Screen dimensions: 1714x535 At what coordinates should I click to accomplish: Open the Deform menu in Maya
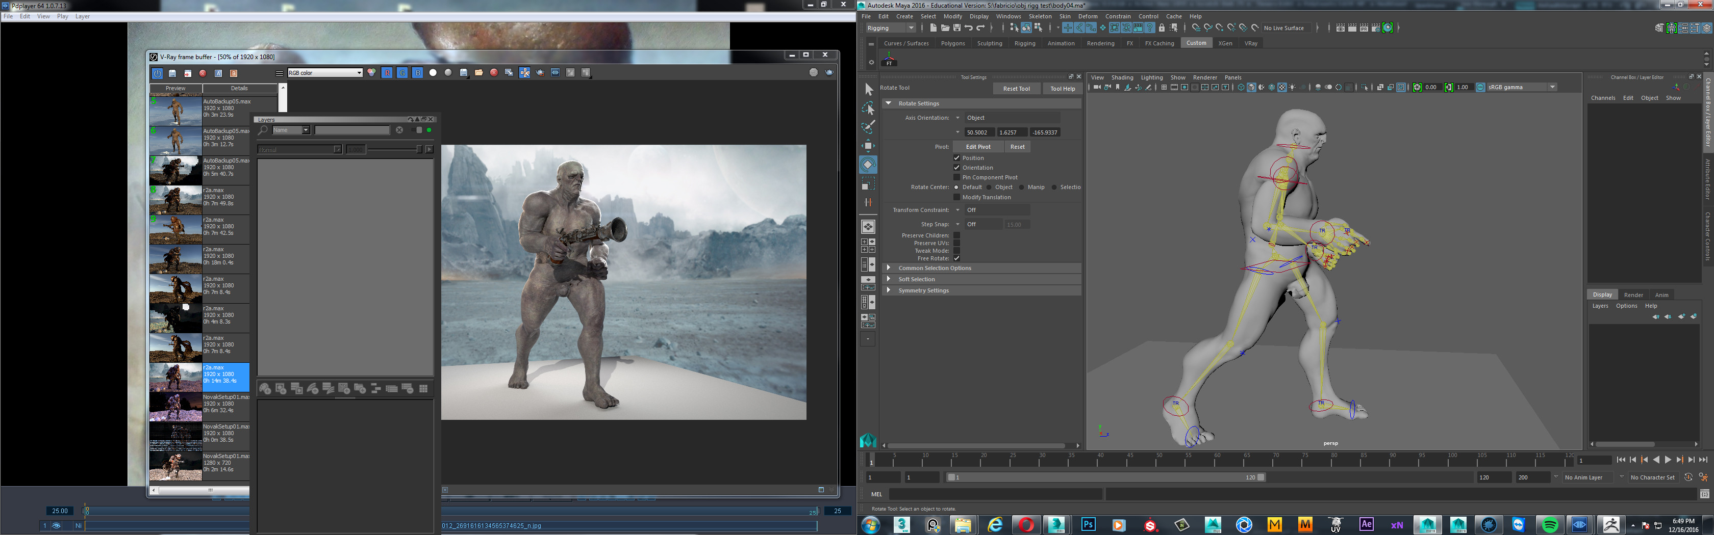pyautogui.click(x=1088, y=17)
